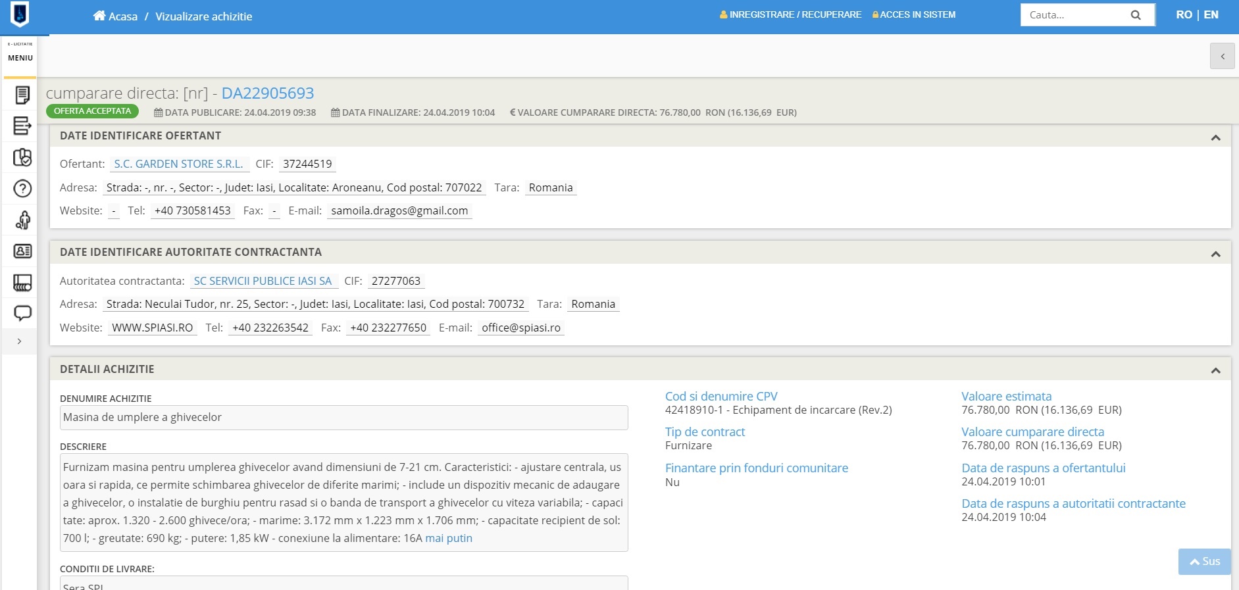1239x590 pixels.
Task: Open S.C. GARDEN STORE S.R.L. supplier link
Action: click(178, 164)
